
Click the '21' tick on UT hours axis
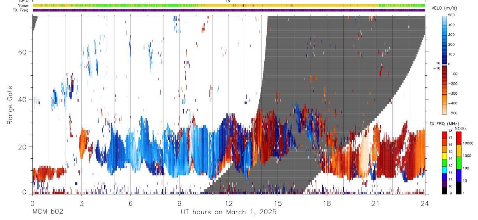(376, 203)
